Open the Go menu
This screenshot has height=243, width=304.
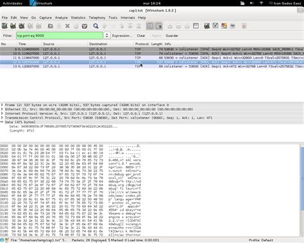point(33,17)
